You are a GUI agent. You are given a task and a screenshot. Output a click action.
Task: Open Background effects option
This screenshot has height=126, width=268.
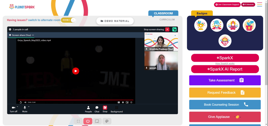click(x=117, y=109)
